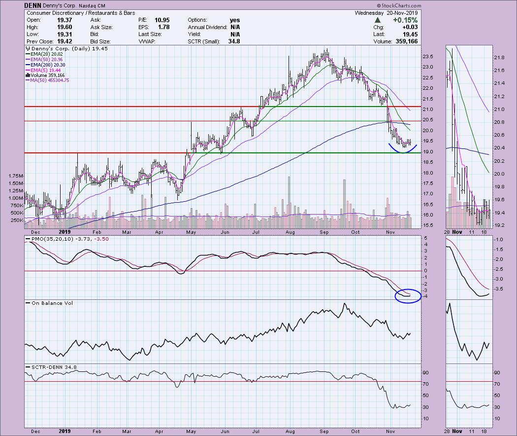This screenshot has height=436, width=517.
Task: Click the Volume value 359,166 in header
Action: click(x=407, y=41)
